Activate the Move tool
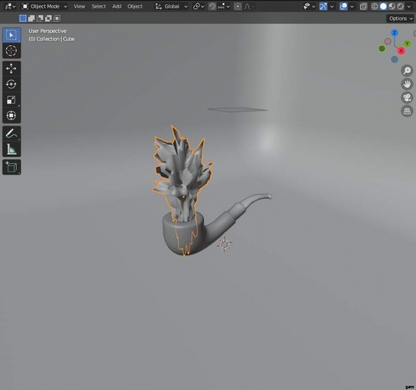This screenshot has width=416, height=390. tap(11, 68)
